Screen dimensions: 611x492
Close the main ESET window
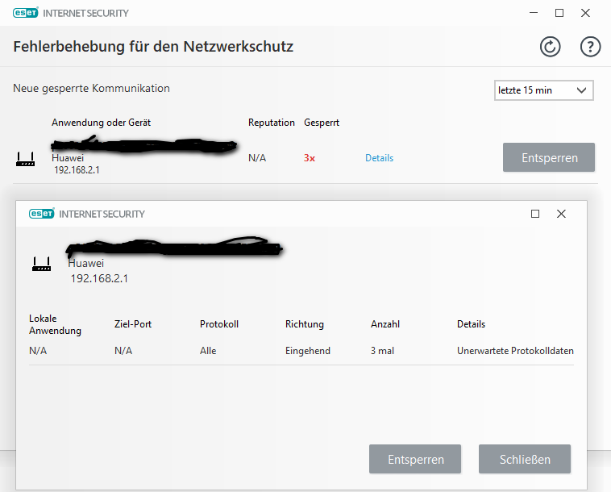point(585,13)
